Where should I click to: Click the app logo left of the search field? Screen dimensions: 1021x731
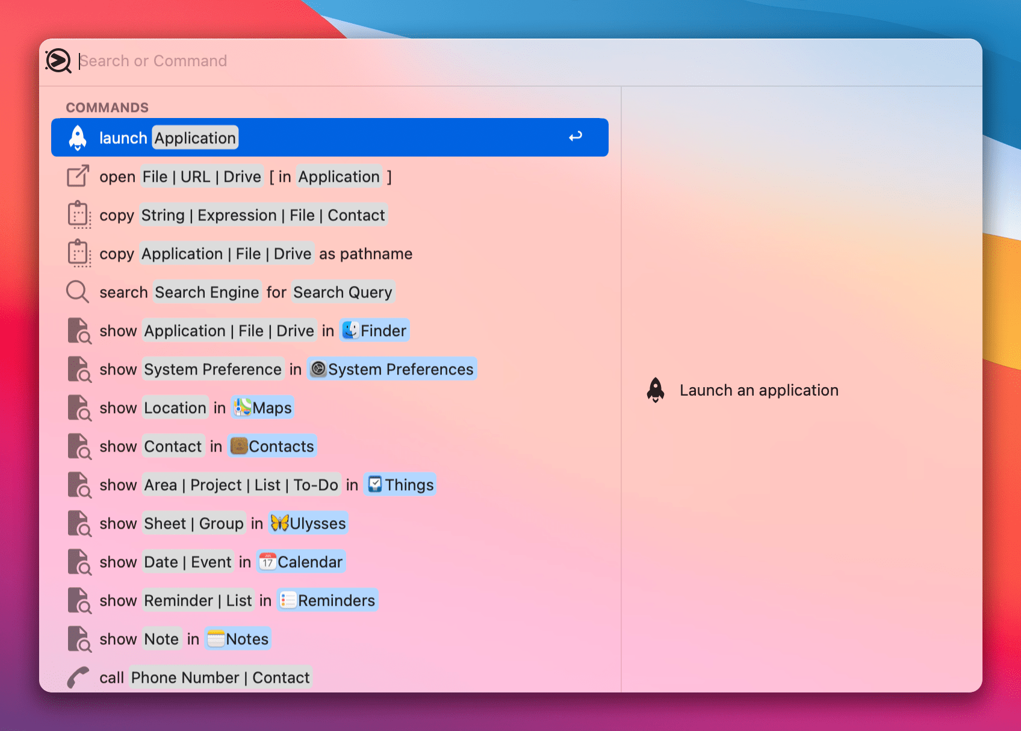(x=58, y=61)
